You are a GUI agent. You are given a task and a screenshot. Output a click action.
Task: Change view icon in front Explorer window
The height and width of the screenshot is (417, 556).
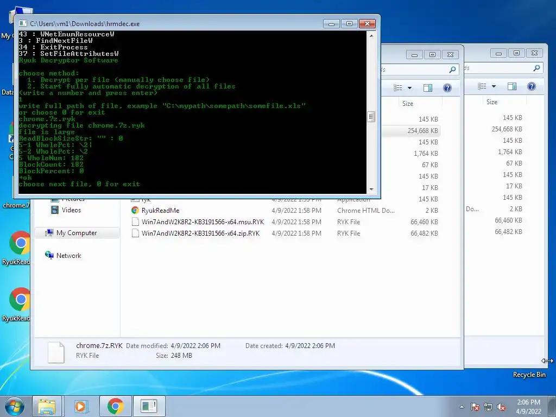pos(398,87)
